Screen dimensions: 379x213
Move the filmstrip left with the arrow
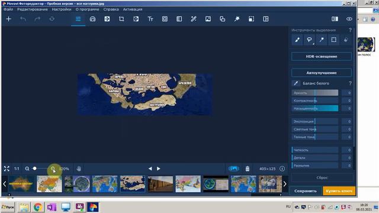[x=4, y=184]
